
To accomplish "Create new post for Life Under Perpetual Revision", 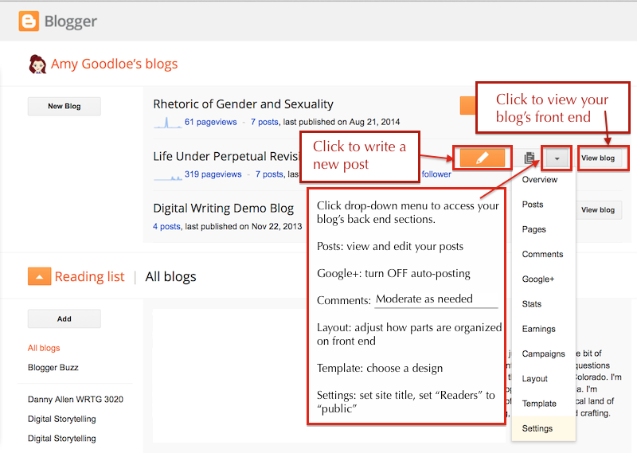I will coord(483,158).
